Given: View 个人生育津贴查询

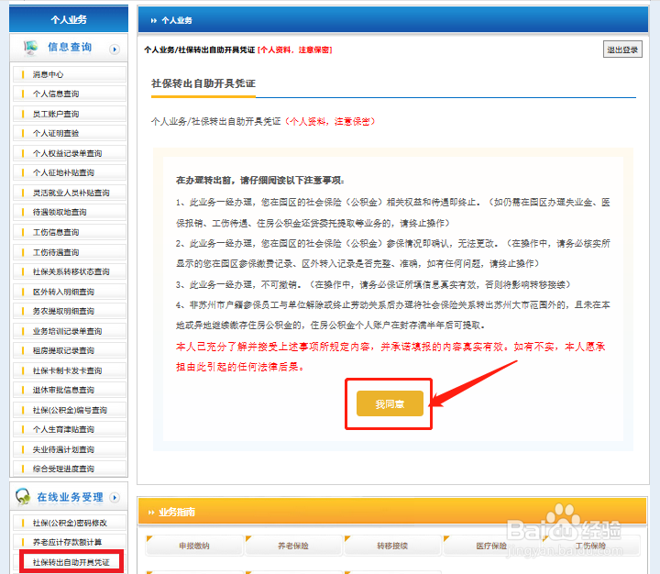Looking at the screenshot, I should 70,429.
